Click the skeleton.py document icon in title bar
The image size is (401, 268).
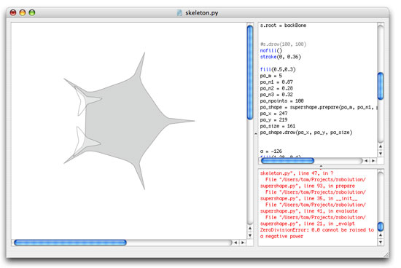coord(180,13)
